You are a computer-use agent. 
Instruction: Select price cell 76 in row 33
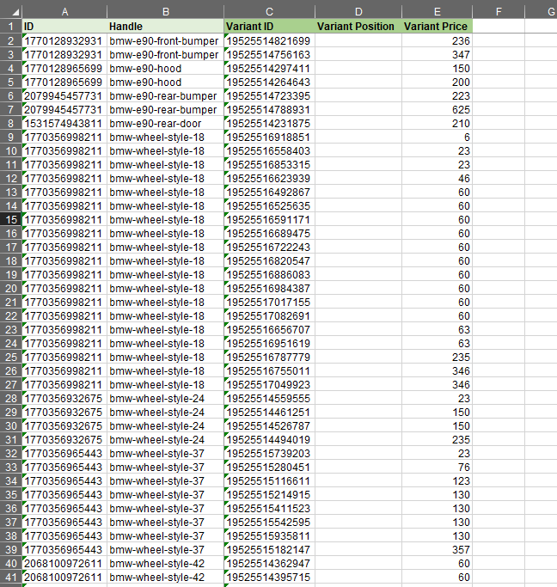pos(438,468)
